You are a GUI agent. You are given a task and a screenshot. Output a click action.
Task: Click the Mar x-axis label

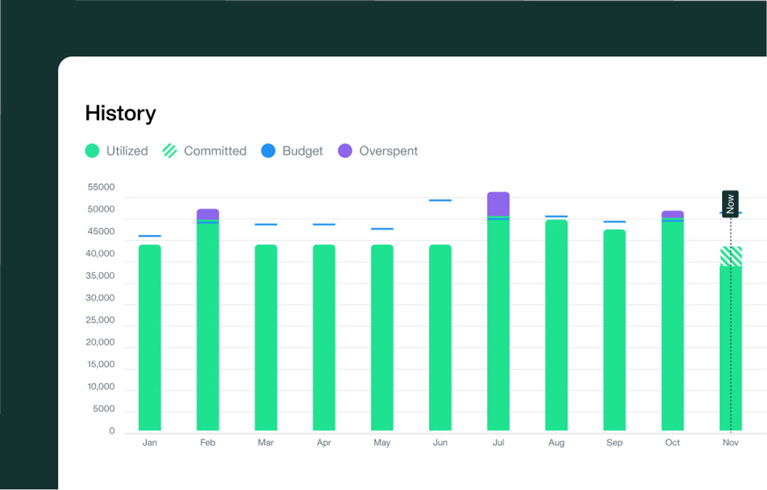[266, 442]
